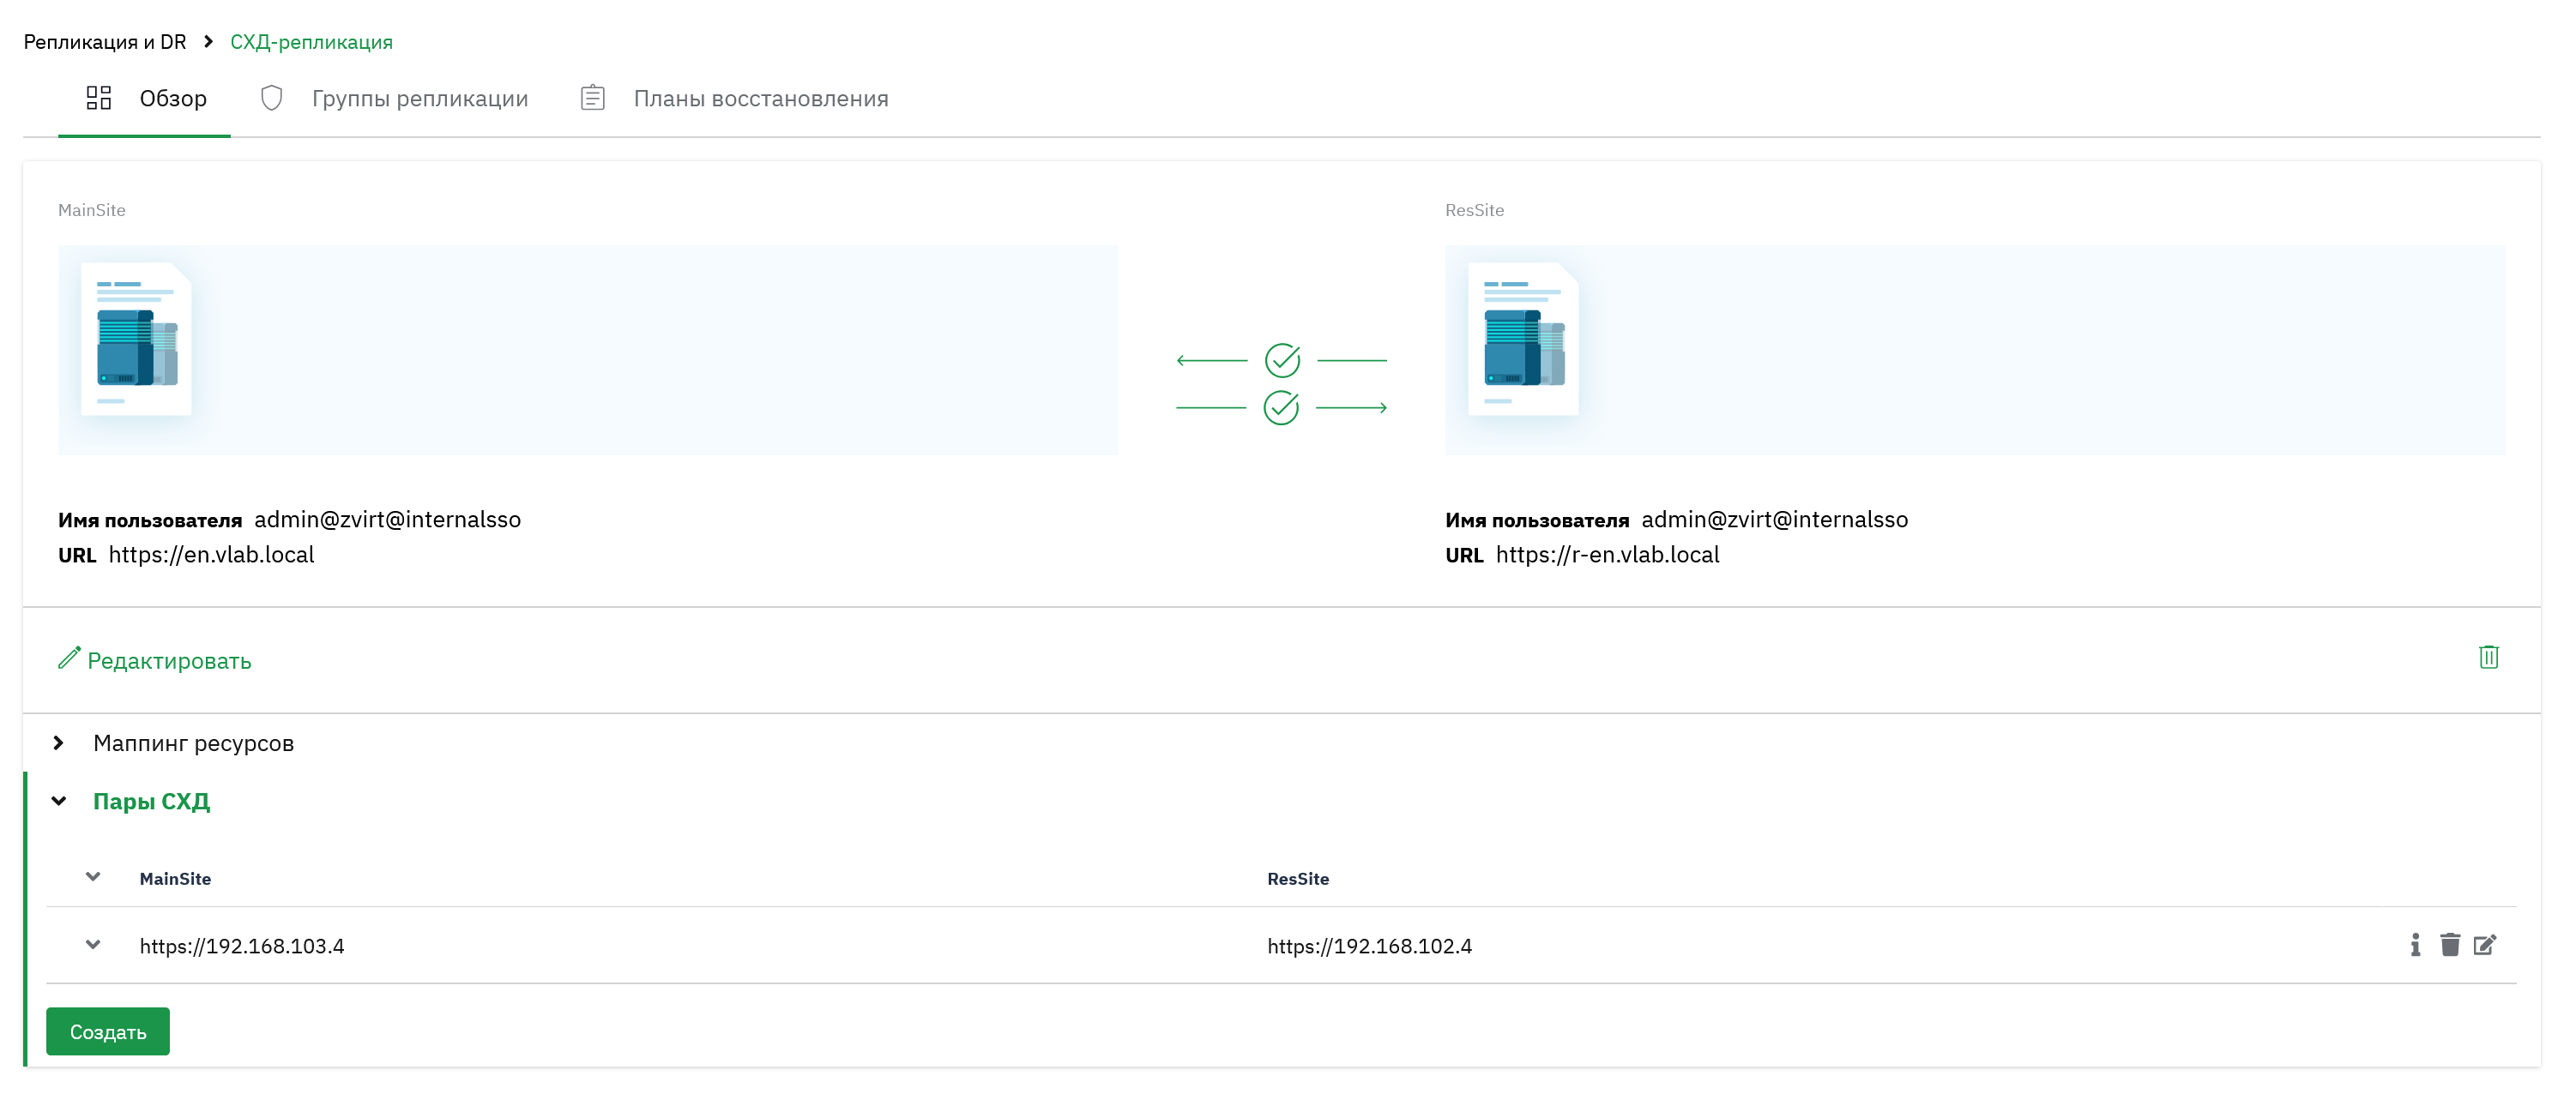Click the URL https://r-en.vlab.local
This screenshot has height=1094, width=2564.
[x=1608, y=554]
